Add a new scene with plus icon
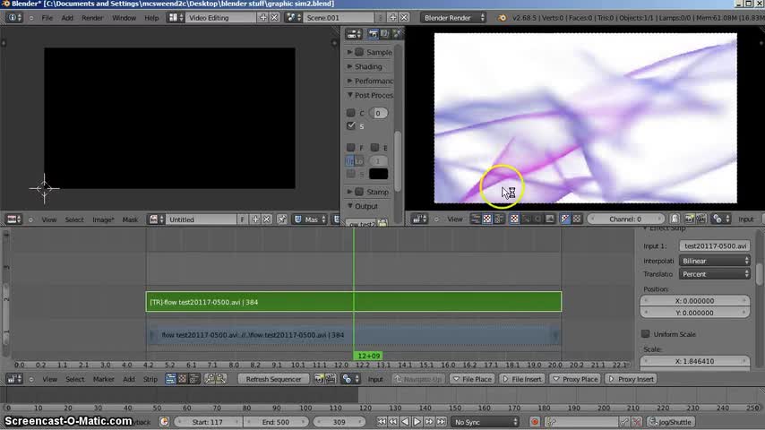Viewport: 765px width, 430px height. pos(392,18)
